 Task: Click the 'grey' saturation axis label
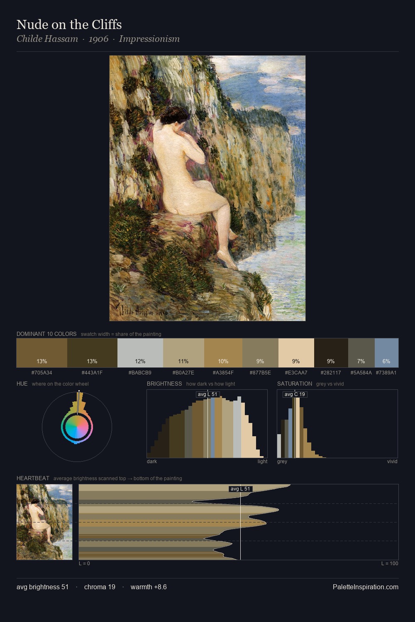pyautogui.click(x=282, y=462)
